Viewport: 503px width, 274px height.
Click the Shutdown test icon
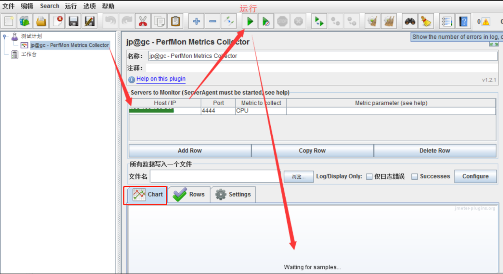(x=298, y=21)
